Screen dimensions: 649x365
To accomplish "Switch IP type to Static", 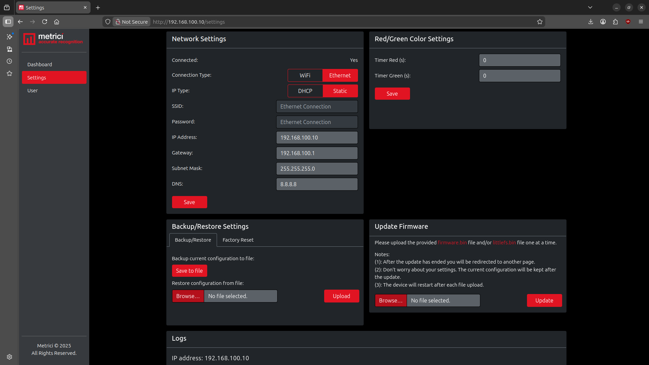I will [x=340, y=91].
